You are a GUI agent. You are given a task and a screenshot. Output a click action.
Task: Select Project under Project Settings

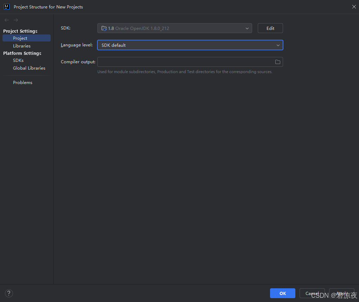[20, 38]
